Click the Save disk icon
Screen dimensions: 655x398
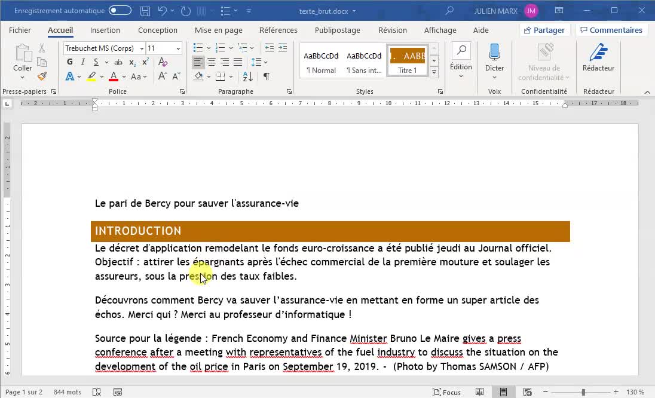[x=145, y=11]
